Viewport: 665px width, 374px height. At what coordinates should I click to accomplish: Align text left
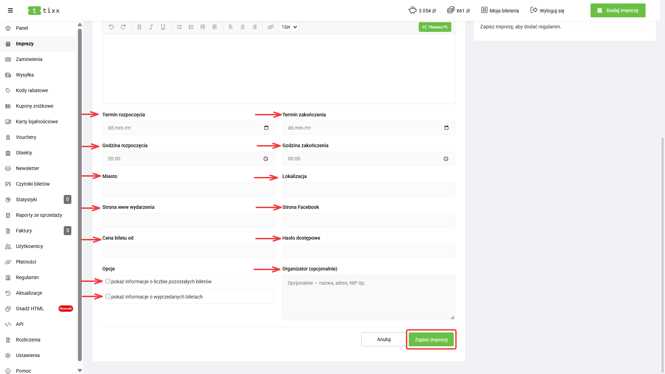coord(231,27)
